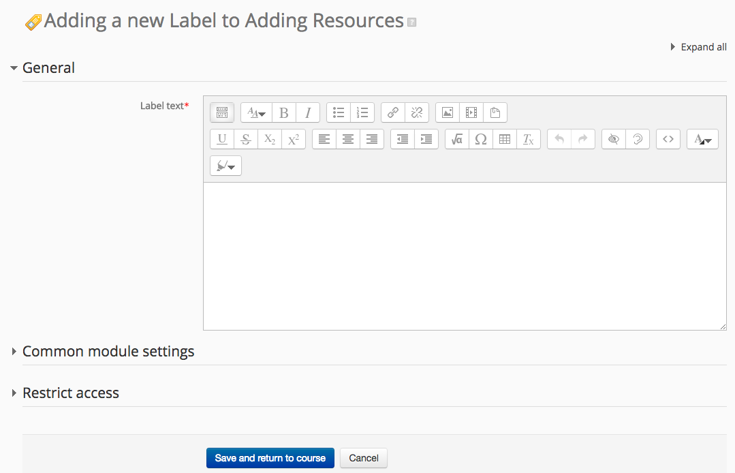This screenshot has width=735, height=473.
Task: Apply subscript formatting
Action: coord(270,139)
